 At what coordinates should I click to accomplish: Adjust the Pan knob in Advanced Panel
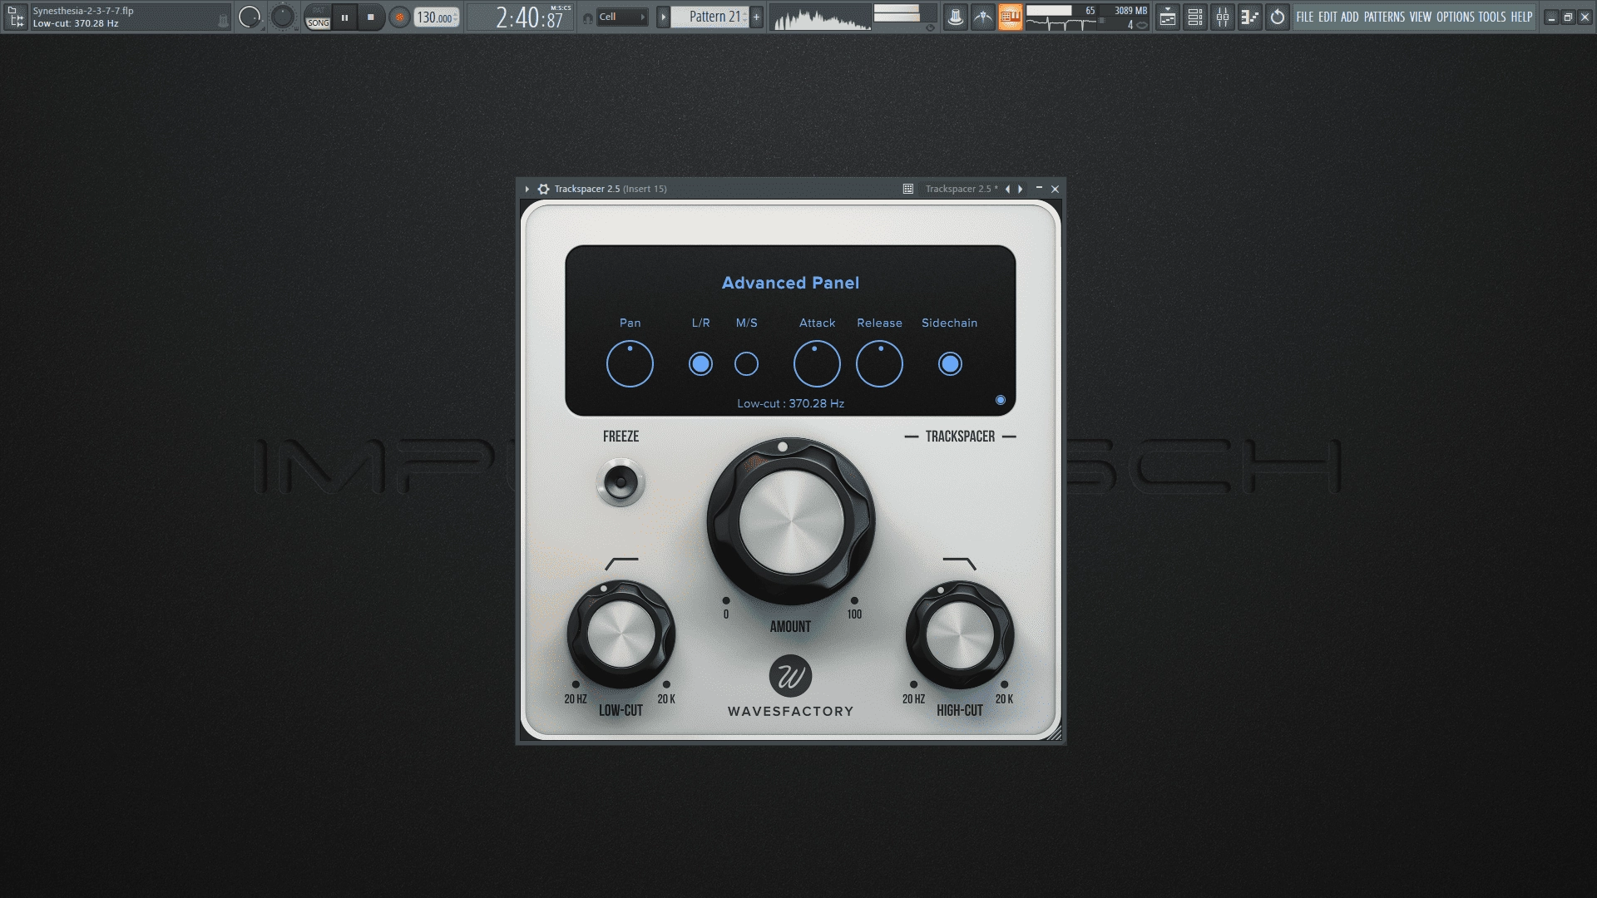click(630, 363)
